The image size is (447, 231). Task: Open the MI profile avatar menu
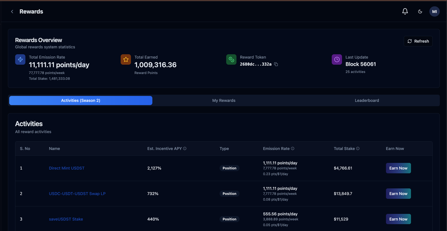click(x=434, y=11)
